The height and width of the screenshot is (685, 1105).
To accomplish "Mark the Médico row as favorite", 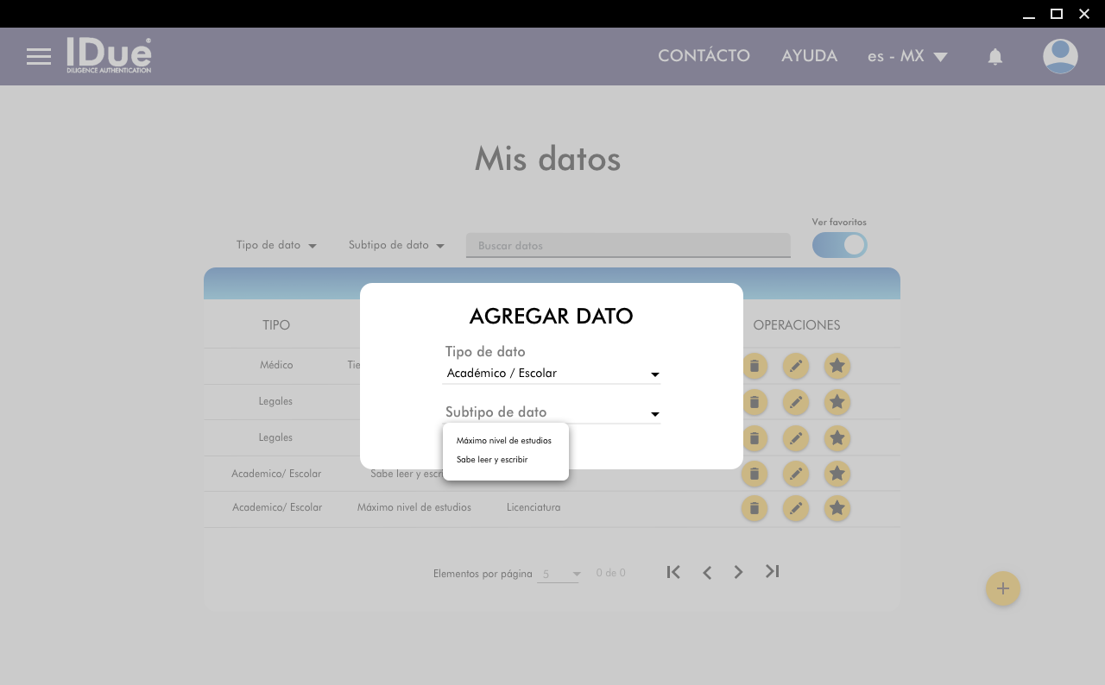I will [x=837, y=366].
